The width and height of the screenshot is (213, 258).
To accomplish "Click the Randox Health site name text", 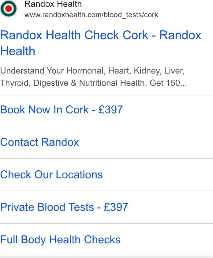I will pos(53,4).
